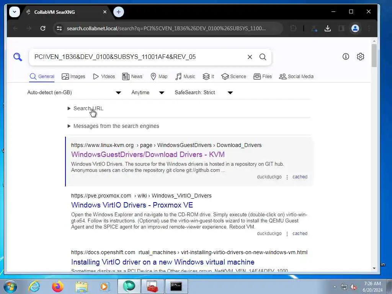The height and width of the screenshot is (294, 392).
Task: Submit search with magnifier button
Action: point(263,57)
